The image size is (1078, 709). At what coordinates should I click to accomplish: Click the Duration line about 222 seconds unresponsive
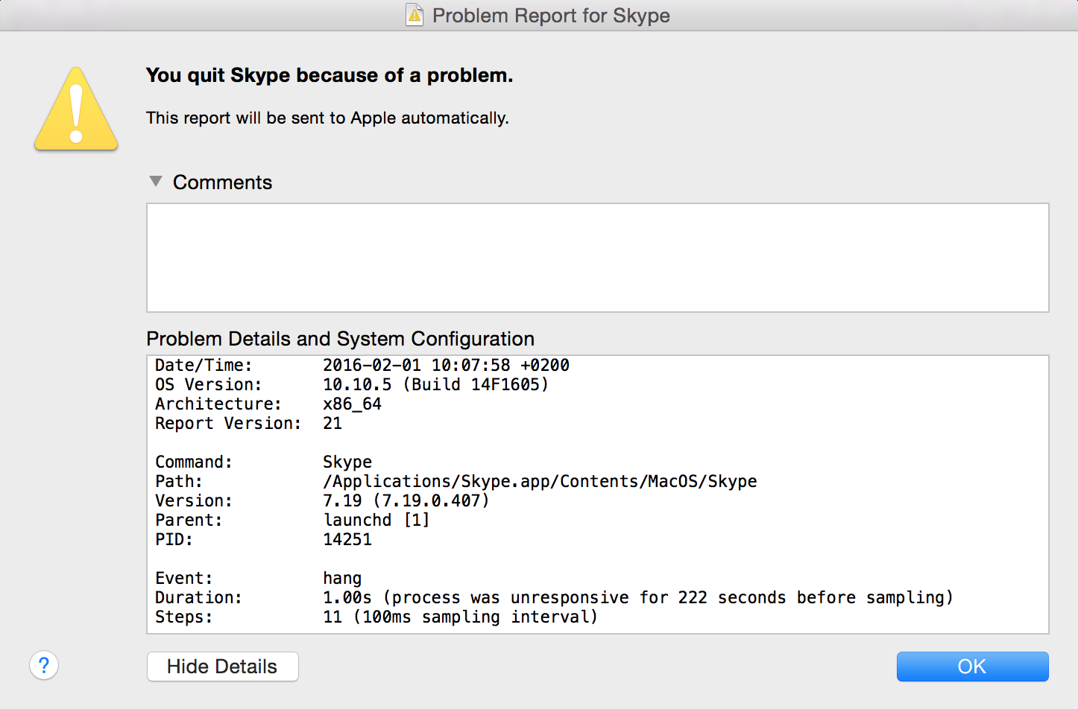point(638,597)
